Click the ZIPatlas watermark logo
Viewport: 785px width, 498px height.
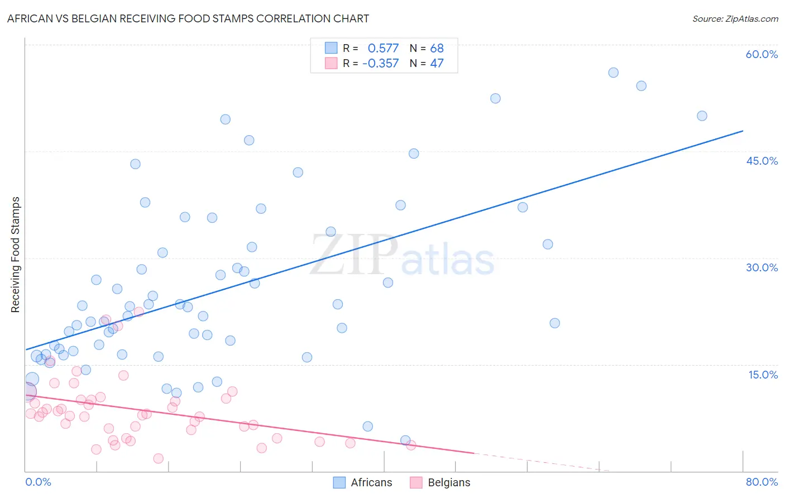coord(403,256)
